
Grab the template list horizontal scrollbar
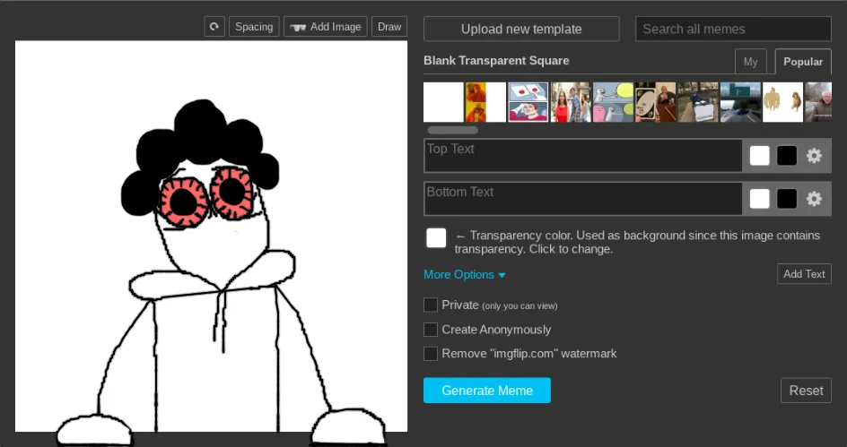coord(453,130)
